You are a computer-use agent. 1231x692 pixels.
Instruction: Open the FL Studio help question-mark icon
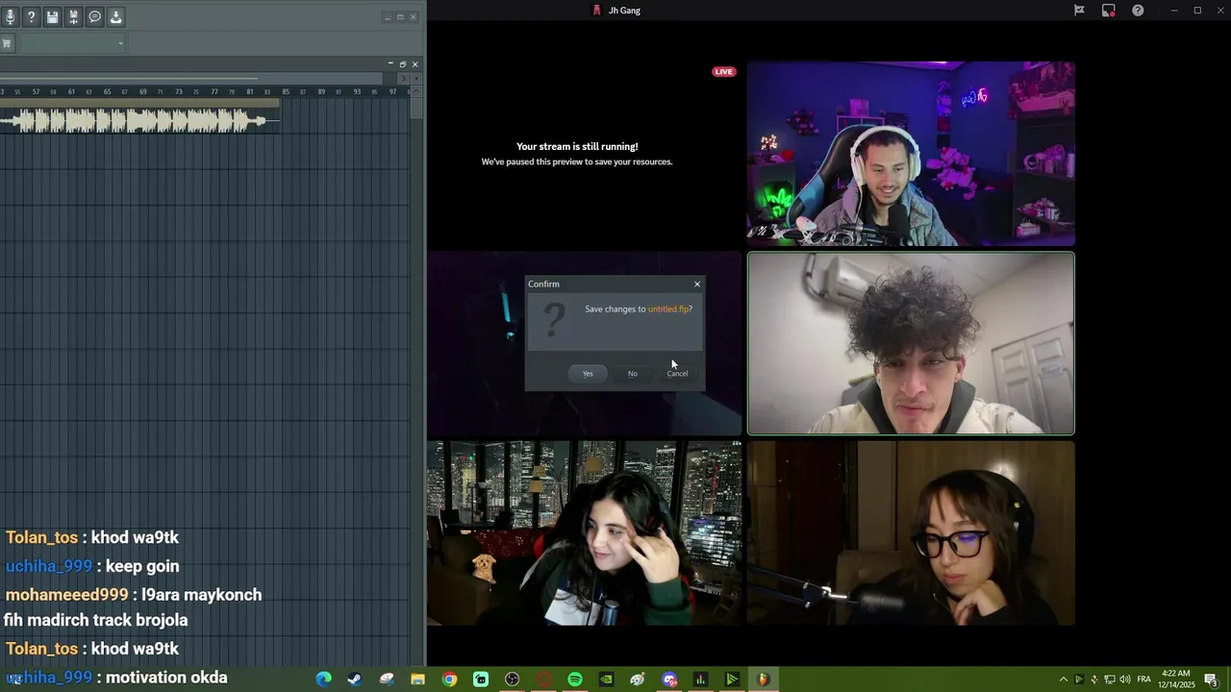(x=32, y=17)
